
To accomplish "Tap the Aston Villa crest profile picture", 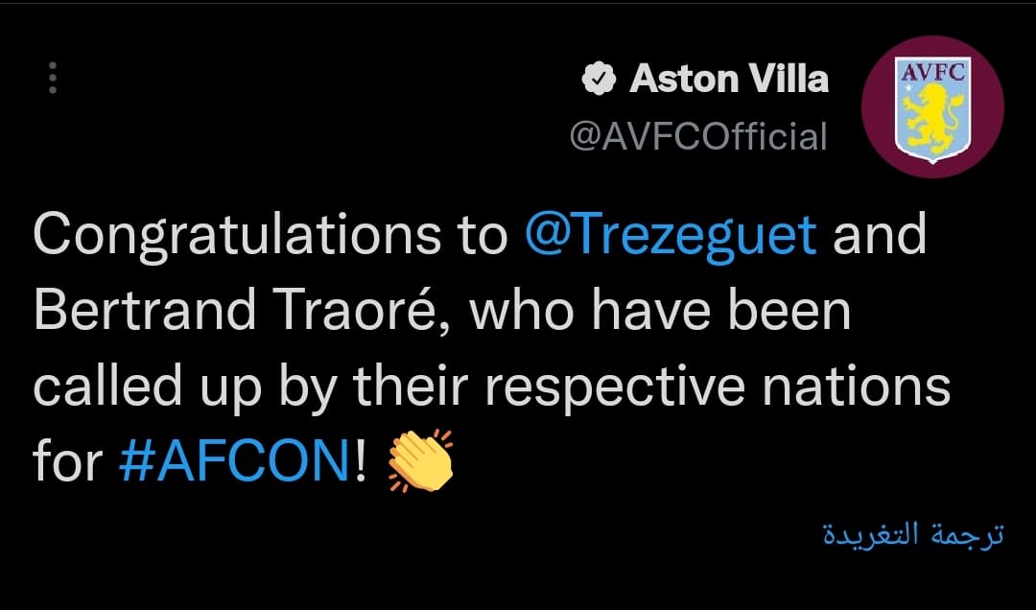I will (932, 106).
